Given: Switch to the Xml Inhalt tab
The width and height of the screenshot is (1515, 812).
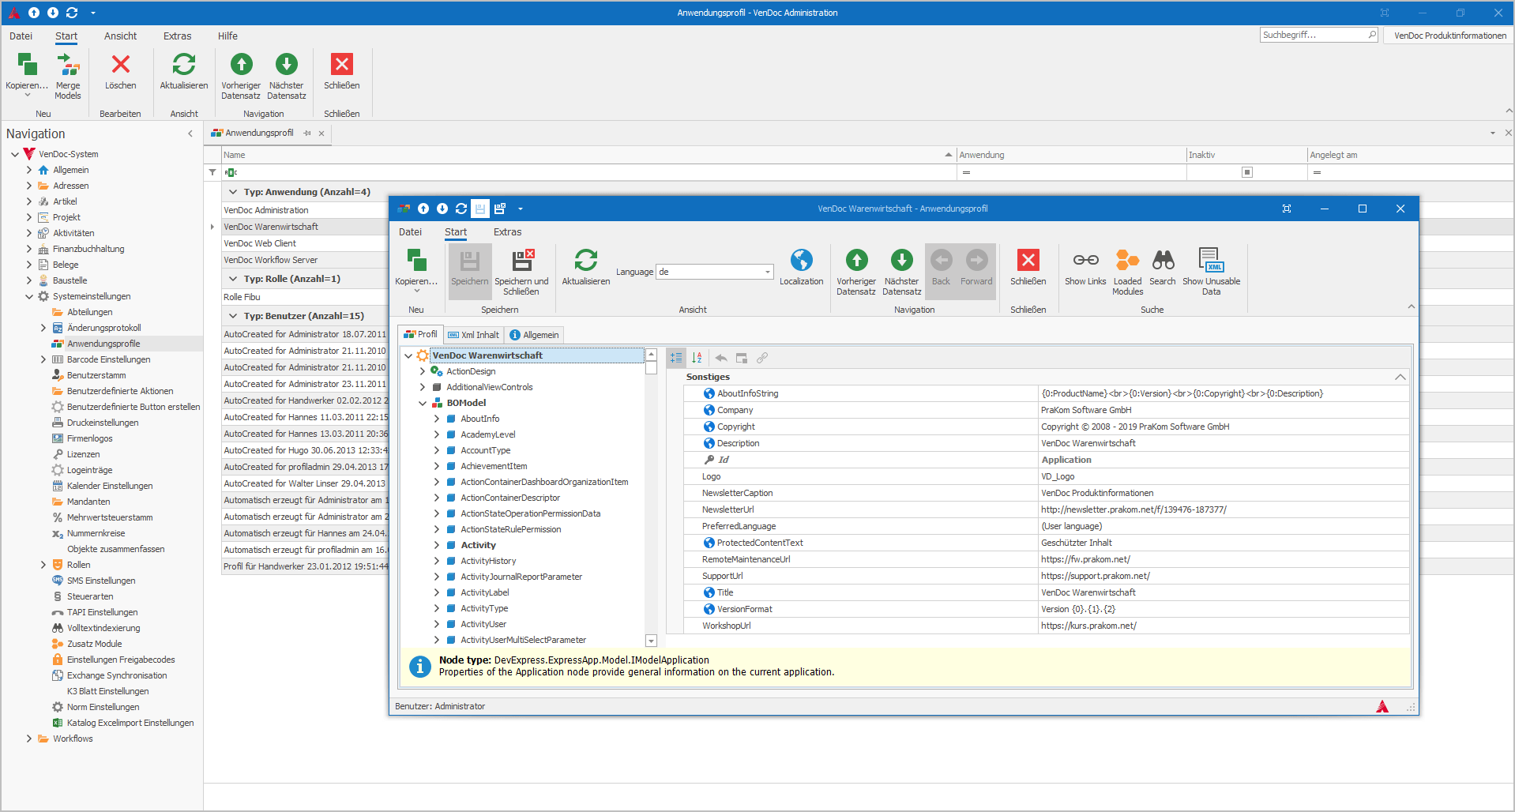Looking at the screenshot, I should click(474, 335).
